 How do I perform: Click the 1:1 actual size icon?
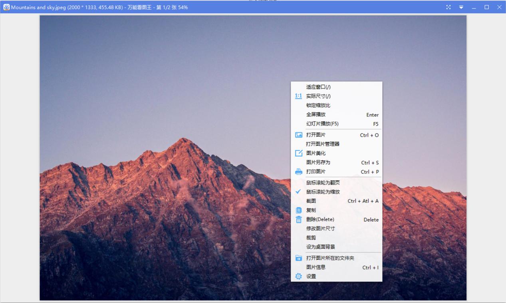pos(298,96)
